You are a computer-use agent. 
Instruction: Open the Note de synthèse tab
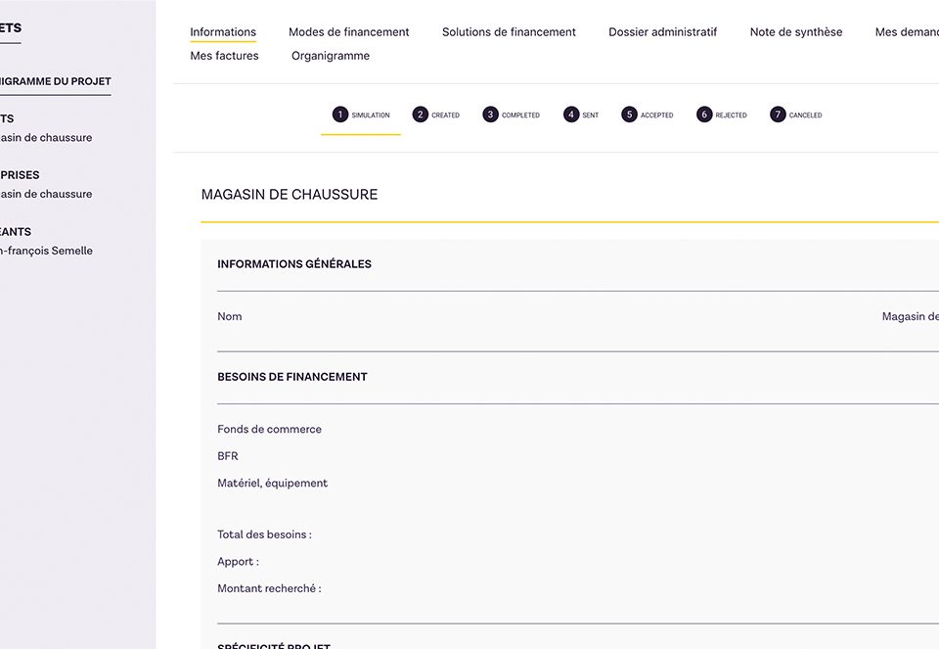[x=795, y=32]
